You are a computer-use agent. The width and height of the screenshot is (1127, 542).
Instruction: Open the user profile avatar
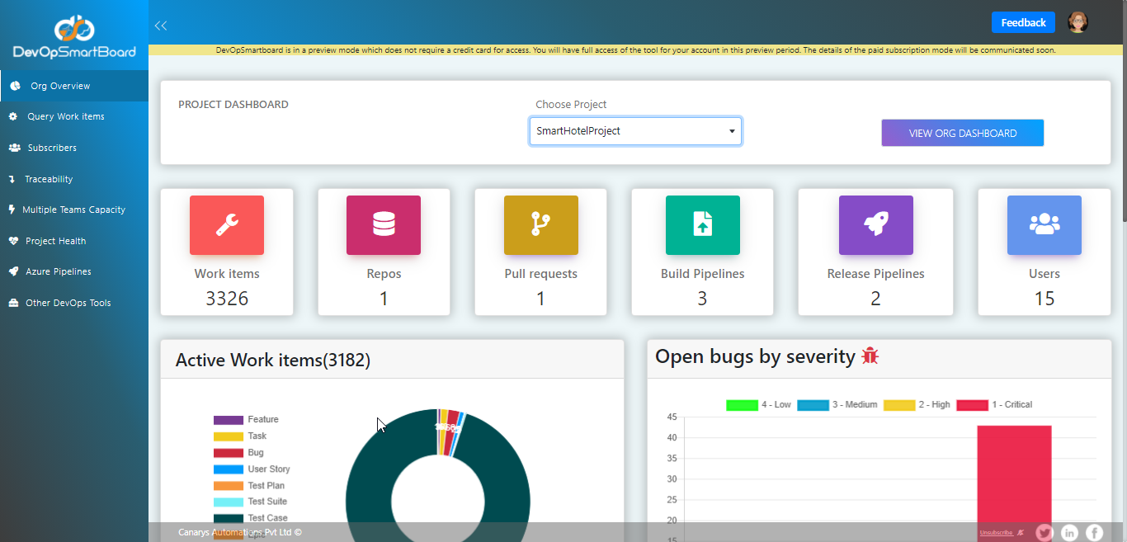pos(1077,22)
